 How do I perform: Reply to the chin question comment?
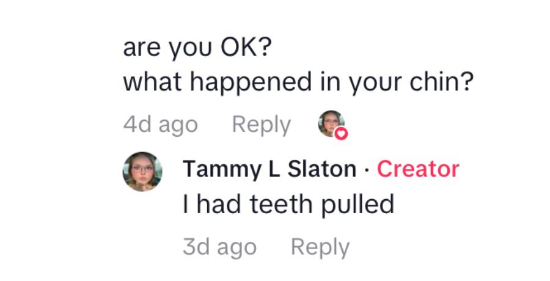pos(261,125)
